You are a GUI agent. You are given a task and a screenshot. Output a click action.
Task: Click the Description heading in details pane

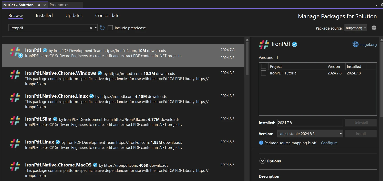[x=269, y=176]
